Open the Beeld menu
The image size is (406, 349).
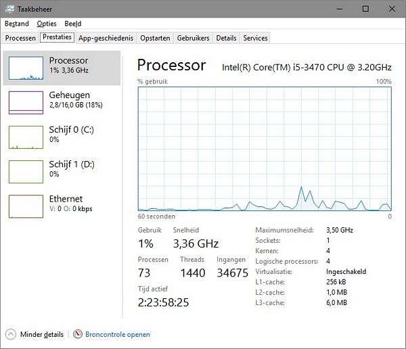[x=72, y=24]
